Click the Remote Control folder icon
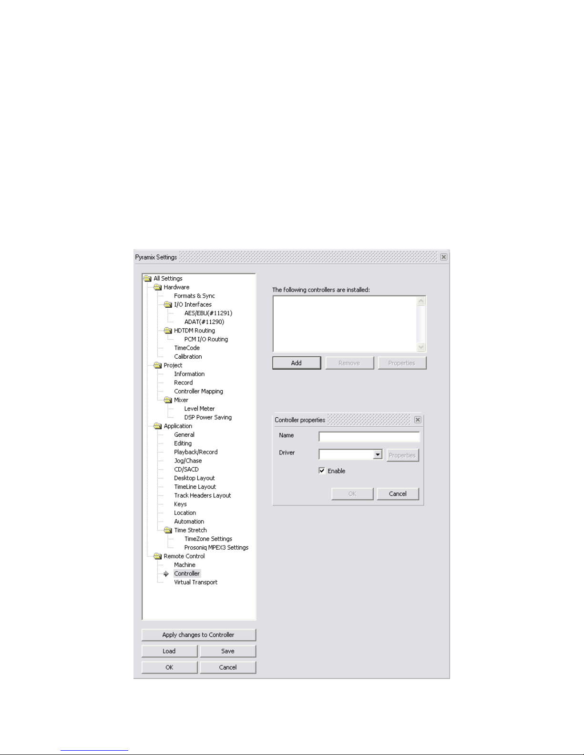584x755 pixels. 158,556
